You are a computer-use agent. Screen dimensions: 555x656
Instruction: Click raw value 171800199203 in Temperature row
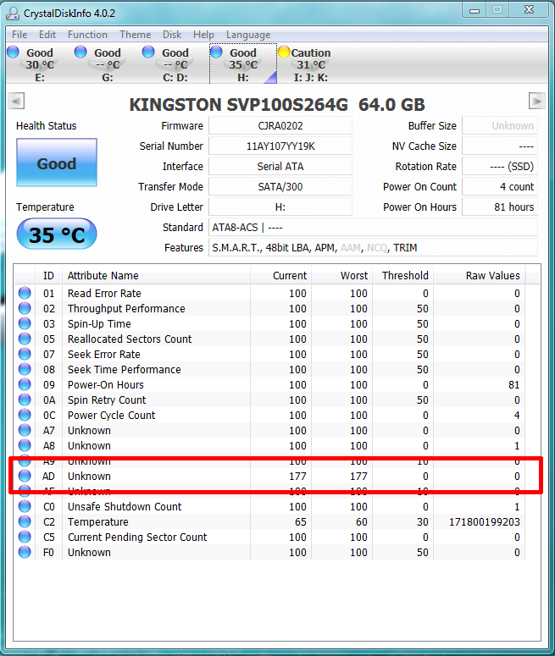[484, 522]
